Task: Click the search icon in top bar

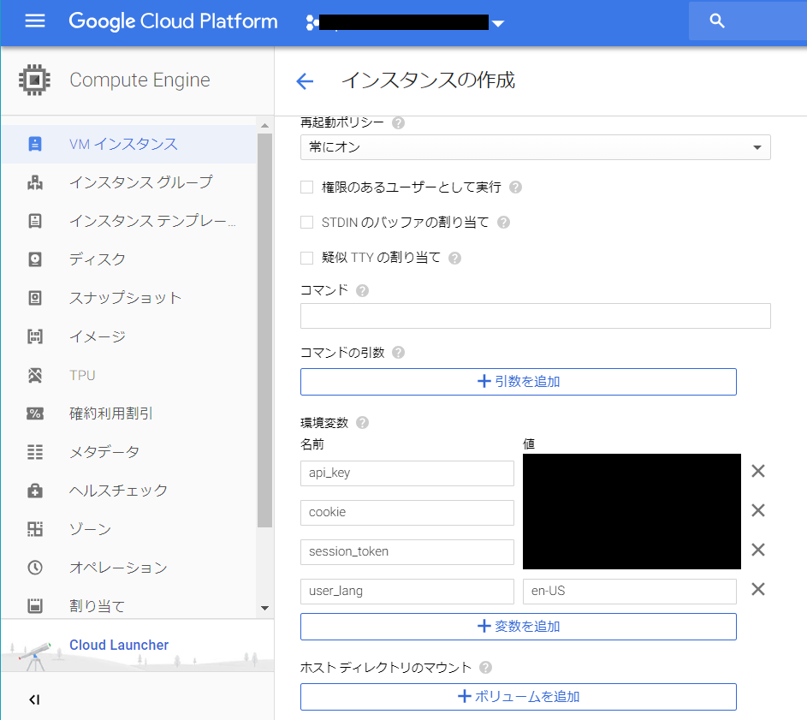Action: tap(716, 21)
